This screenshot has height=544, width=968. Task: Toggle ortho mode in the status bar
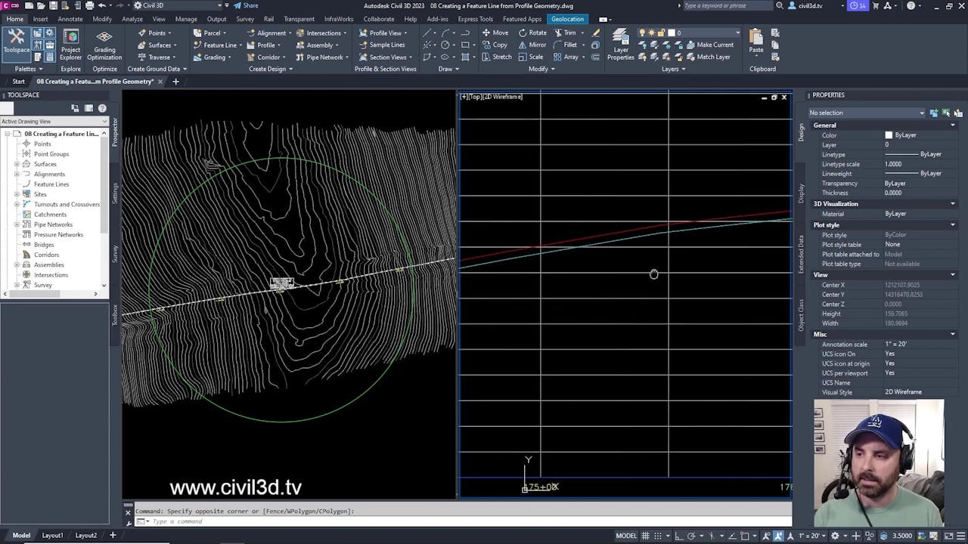(678, 535)
